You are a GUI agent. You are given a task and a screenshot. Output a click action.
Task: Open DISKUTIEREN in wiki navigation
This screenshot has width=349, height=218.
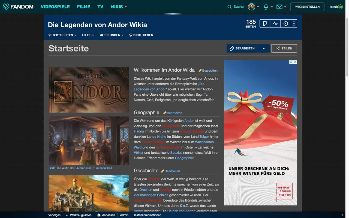coord(141,35)
